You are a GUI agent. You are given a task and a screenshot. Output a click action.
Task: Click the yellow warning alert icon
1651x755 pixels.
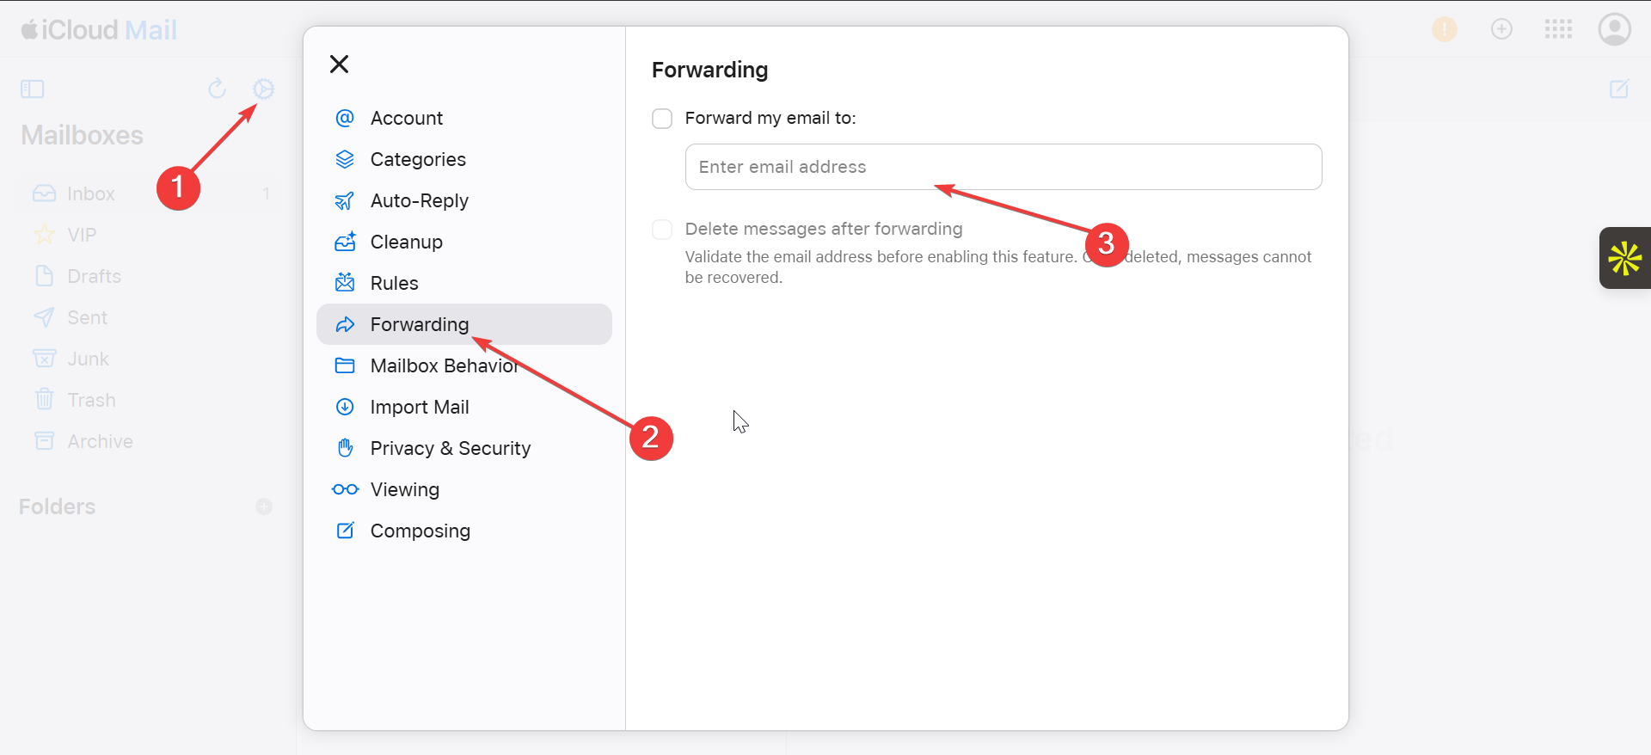(1445, 29)
